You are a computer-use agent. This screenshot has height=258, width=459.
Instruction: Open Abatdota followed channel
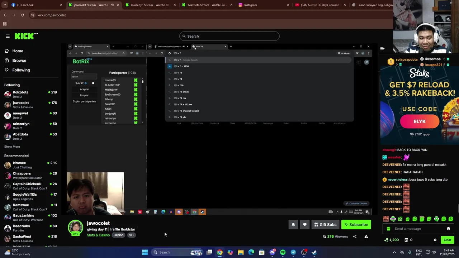30,136
